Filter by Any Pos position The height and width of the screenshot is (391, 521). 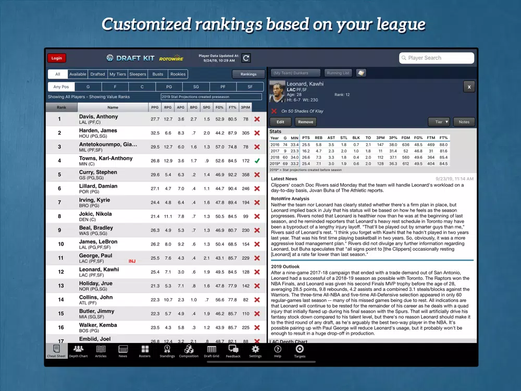61,87
